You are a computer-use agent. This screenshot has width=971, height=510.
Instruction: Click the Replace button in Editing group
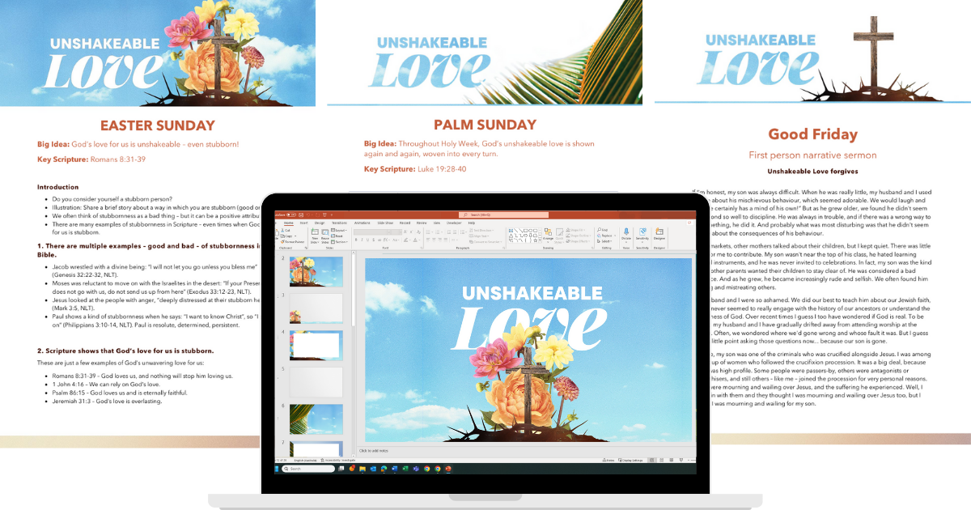pos(606,236)
